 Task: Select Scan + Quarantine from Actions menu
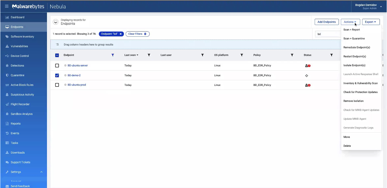pos(354,39)
